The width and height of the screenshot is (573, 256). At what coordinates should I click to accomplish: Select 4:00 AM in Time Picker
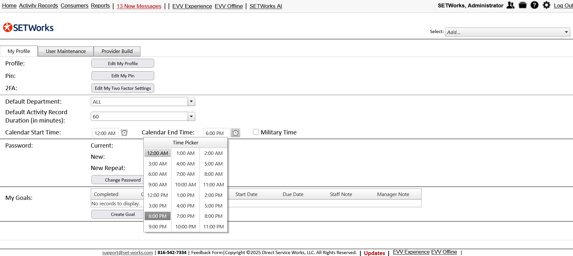click(185, 164)
